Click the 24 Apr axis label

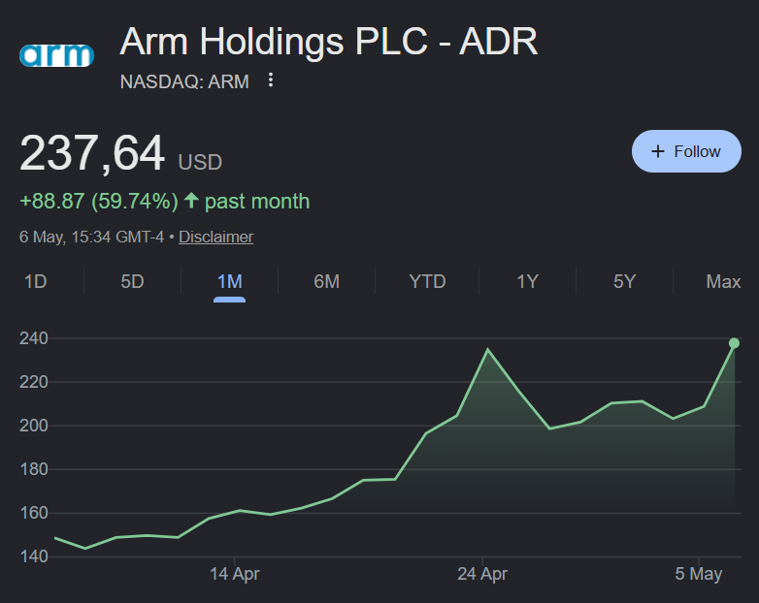tap(482, 574)
